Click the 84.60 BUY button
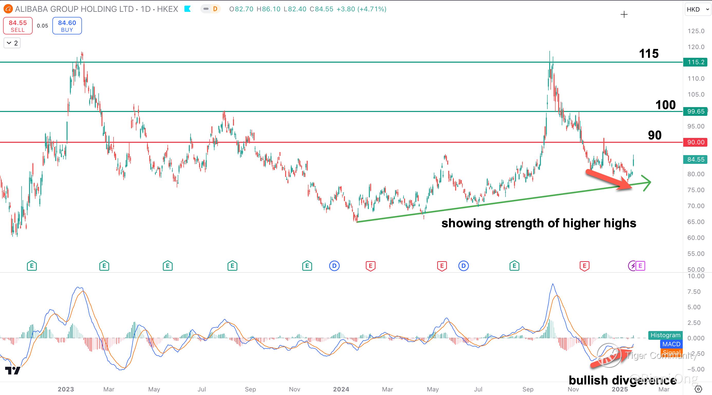This screenshot has height=395, width=712. click(67, 26)
